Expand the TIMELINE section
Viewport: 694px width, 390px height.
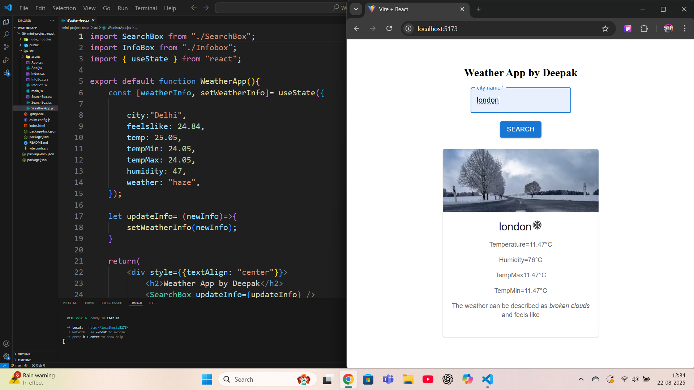(24, 360)
